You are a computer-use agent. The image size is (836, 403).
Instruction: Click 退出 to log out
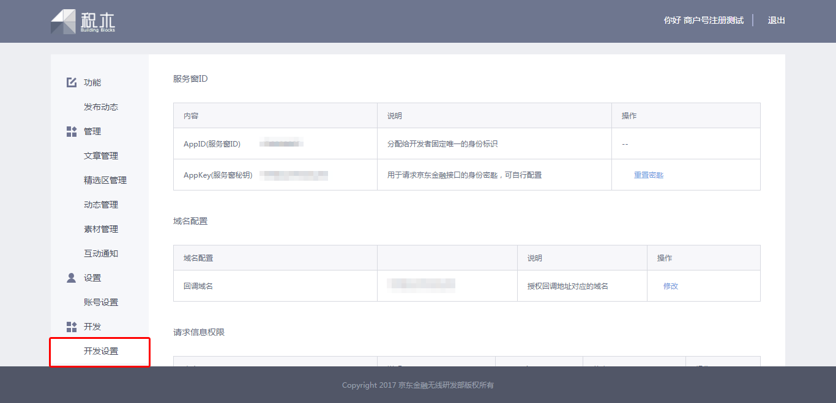pyautogui.click(x=777, y=20)
